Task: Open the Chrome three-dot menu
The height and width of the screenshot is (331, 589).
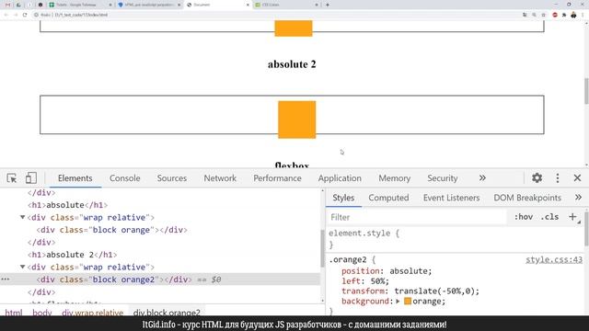Action: 583,15
